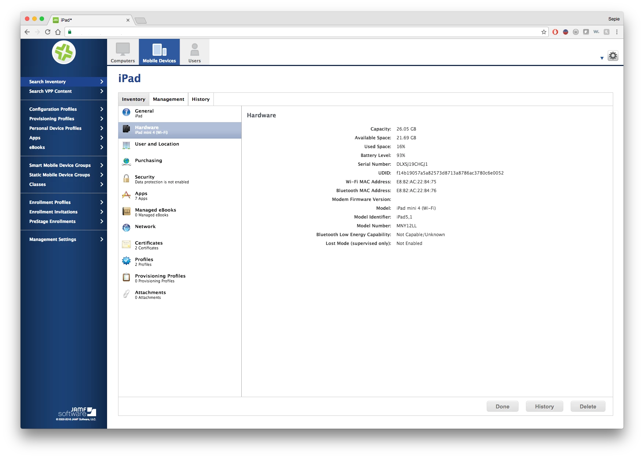This screenshot has height=458, width=644.
Task: Open Static Mobile Device Groups item
Action: [x=63, y=175]
